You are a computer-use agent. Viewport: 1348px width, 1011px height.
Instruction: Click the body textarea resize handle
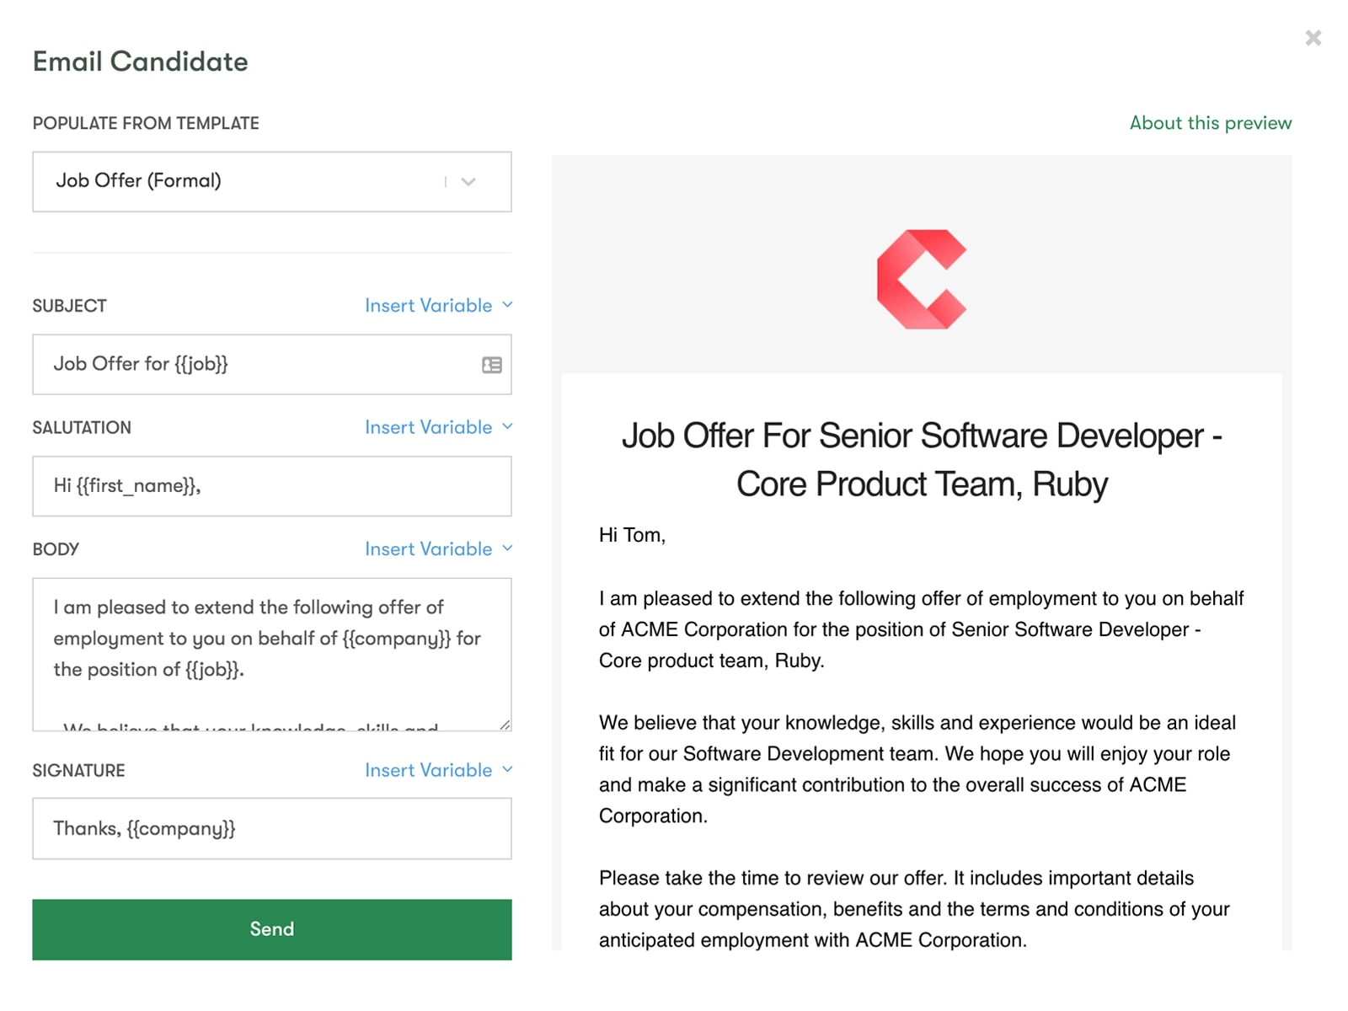[505, 725]
